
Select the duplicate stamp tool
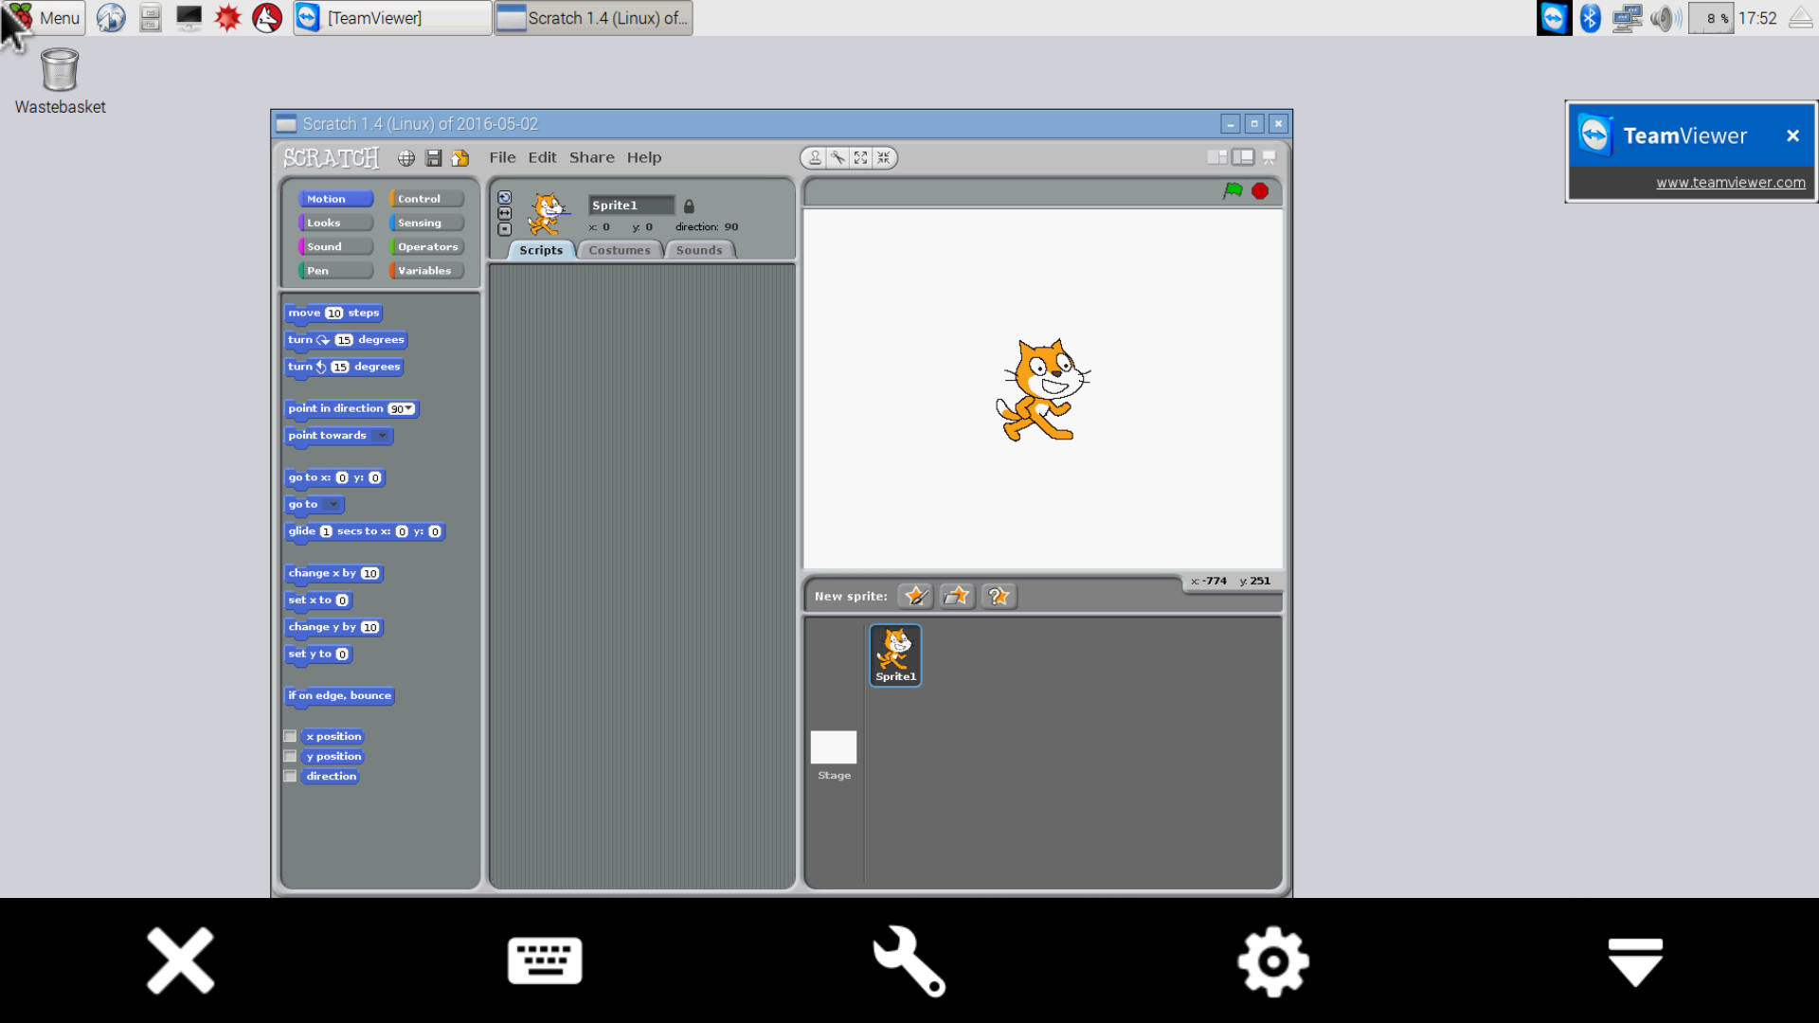815,158
